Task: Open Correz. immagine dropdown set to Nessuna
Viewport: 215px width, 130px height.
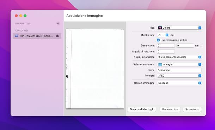Action: pos(179,83)
